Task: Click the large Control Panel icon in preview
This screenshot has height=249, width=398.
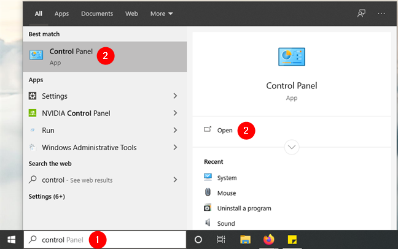Action: [292, 57]
